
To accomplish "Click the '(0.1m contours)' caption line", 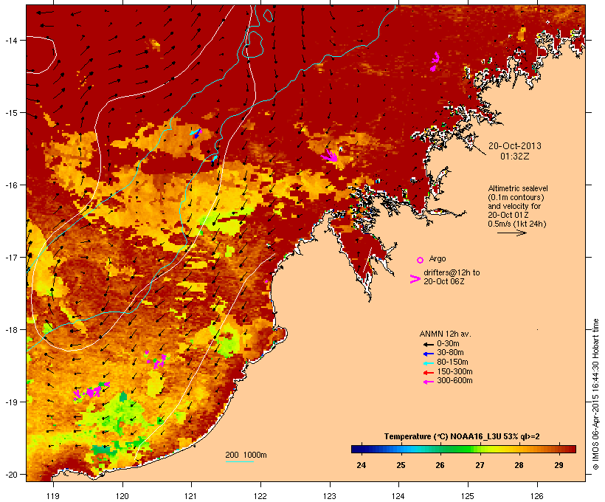I will click(516, 197).
